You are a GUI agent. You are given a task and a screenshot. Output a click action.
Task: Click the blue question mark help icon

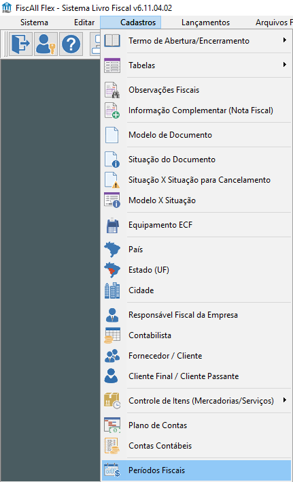pos(71,44)
